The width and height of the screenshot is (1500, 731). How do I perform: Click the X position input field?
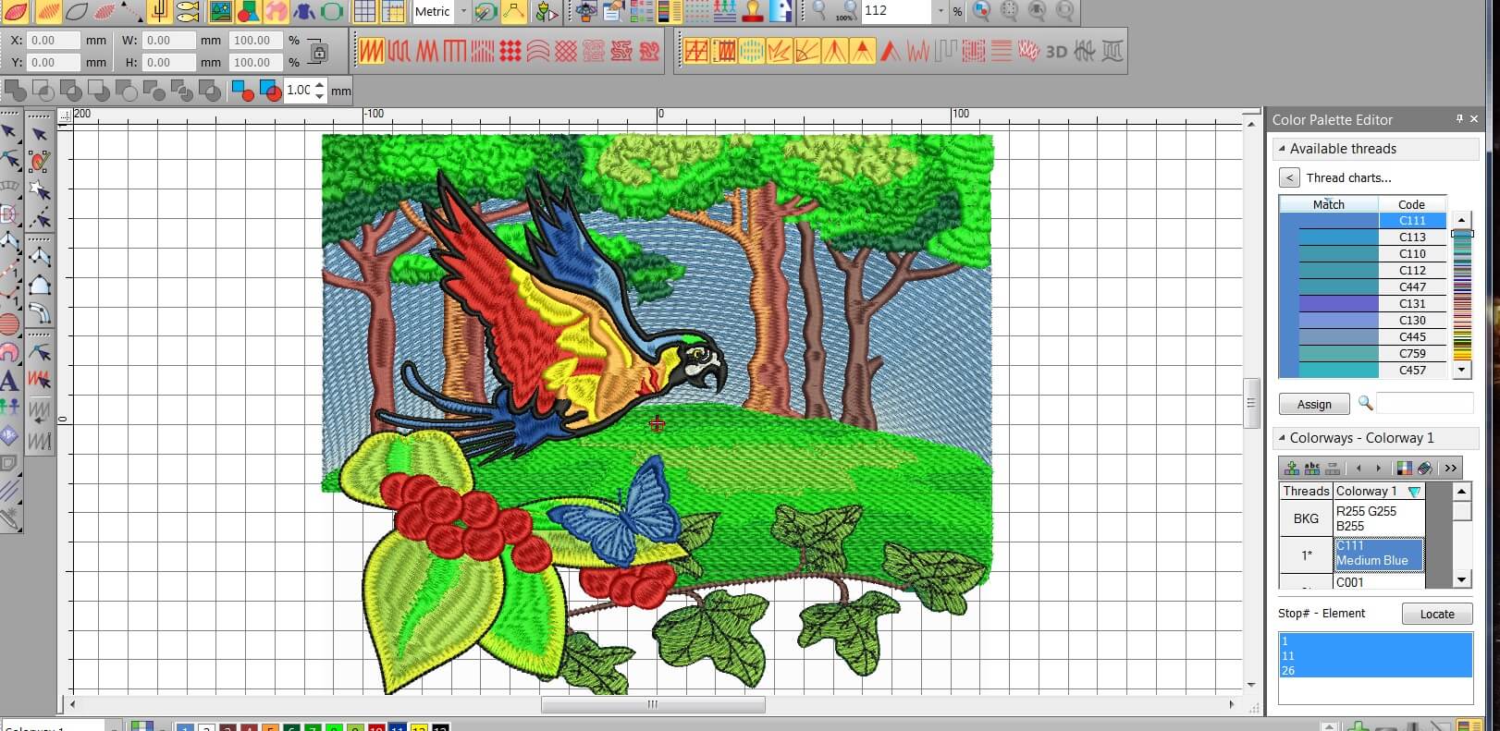[x=53, y=41]
